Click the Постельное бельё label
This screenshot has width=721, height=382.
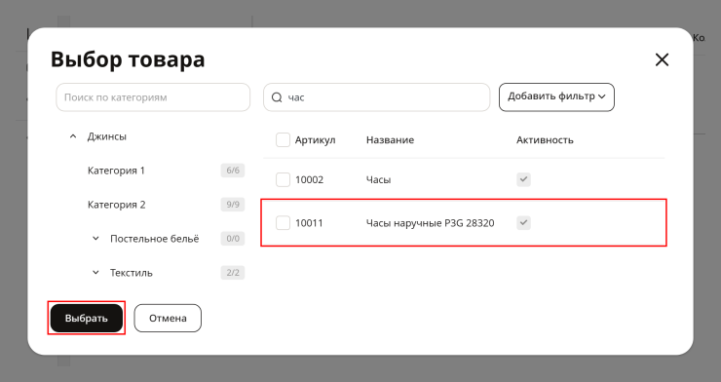pyautogui.click(x=155, y=239)
